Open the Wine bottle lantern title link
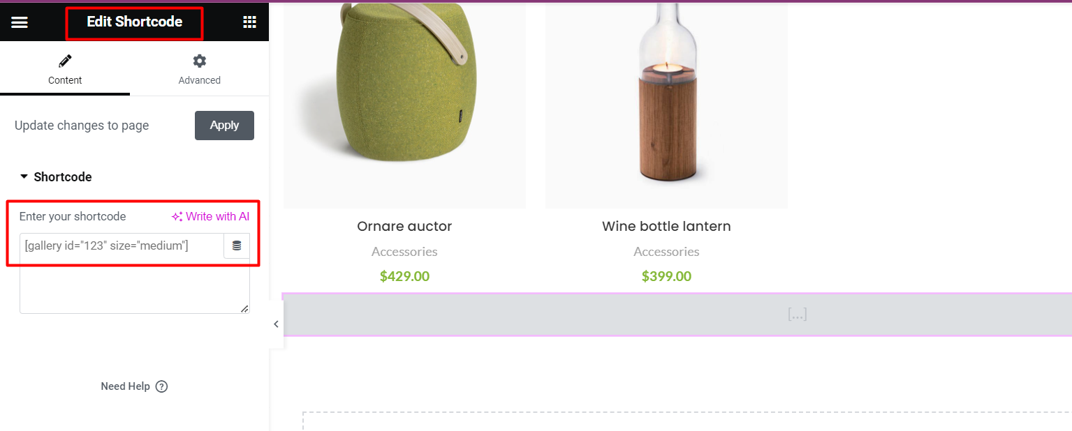This screenshot has height=431, width=1072. (x=666, y=227)
